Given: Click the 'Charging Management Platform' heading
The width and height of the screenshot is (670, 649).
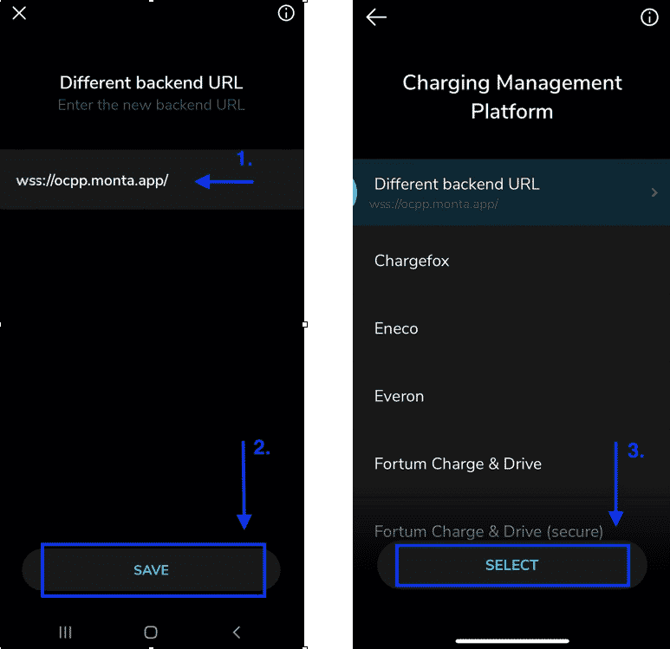Looking at the screenshot, I should click(512, 97).
